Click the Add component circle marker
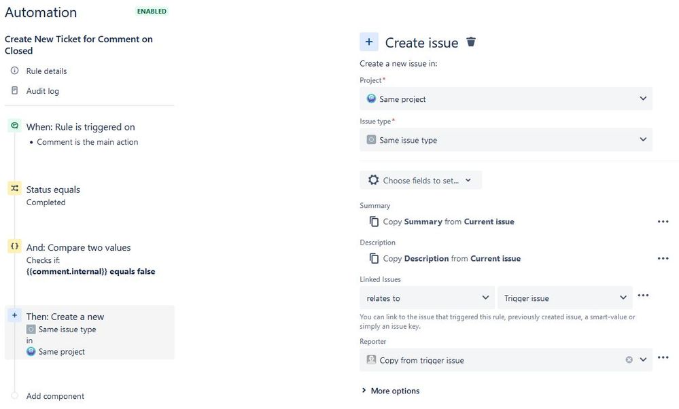 [x=15, y=395]
